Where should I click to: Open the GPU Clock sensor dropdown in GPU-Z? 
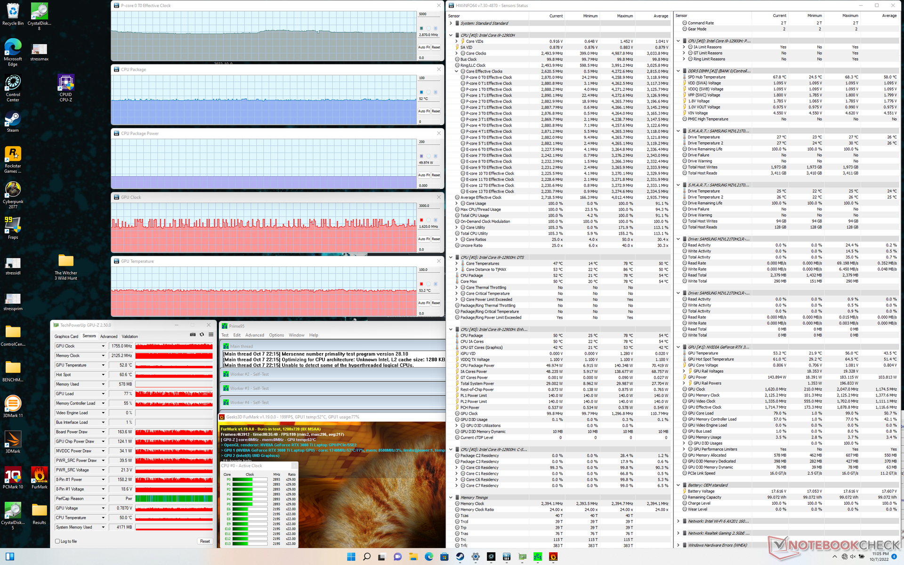click(x=103, y=346)
